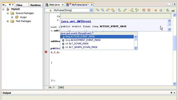
Task: Click the field icon beside ALT_DOWN_MASK
Action: (63, 44)
